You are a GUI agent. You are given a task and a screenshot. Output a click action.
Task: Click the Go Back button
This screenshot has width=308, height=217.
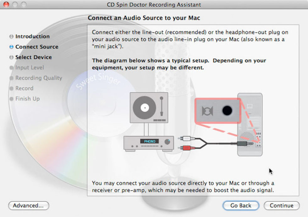click(x=241, y=205)
